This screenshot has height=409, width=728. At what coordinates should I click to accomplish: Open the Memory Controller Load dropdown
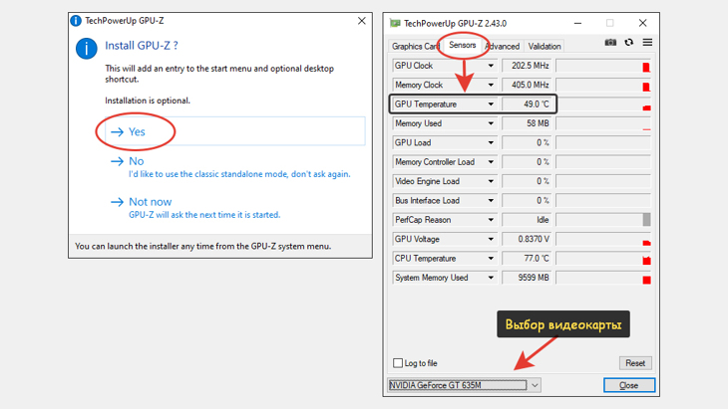(x=491, y=162)
